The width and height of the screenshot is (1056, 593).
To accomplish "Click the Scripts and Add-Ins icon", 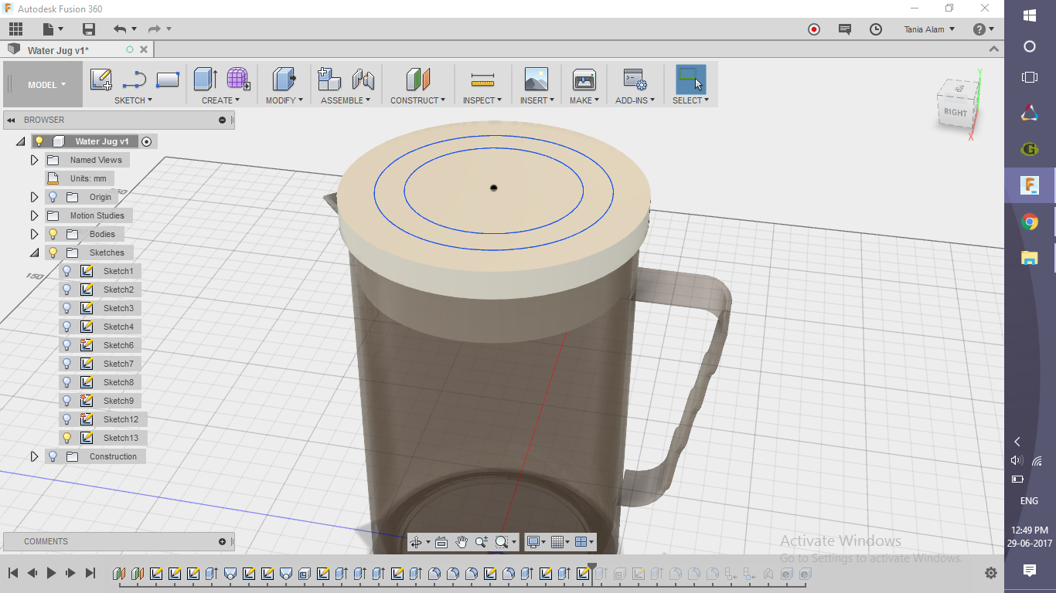I will pyautogui.click(x=635, y=80).
